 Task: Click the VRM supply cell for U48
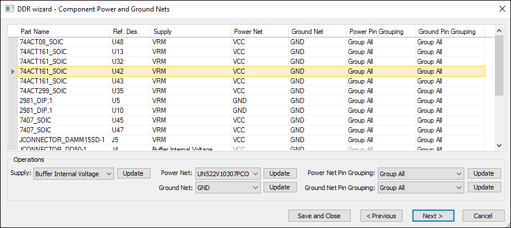pyautogui.click(x=191, y=42)
